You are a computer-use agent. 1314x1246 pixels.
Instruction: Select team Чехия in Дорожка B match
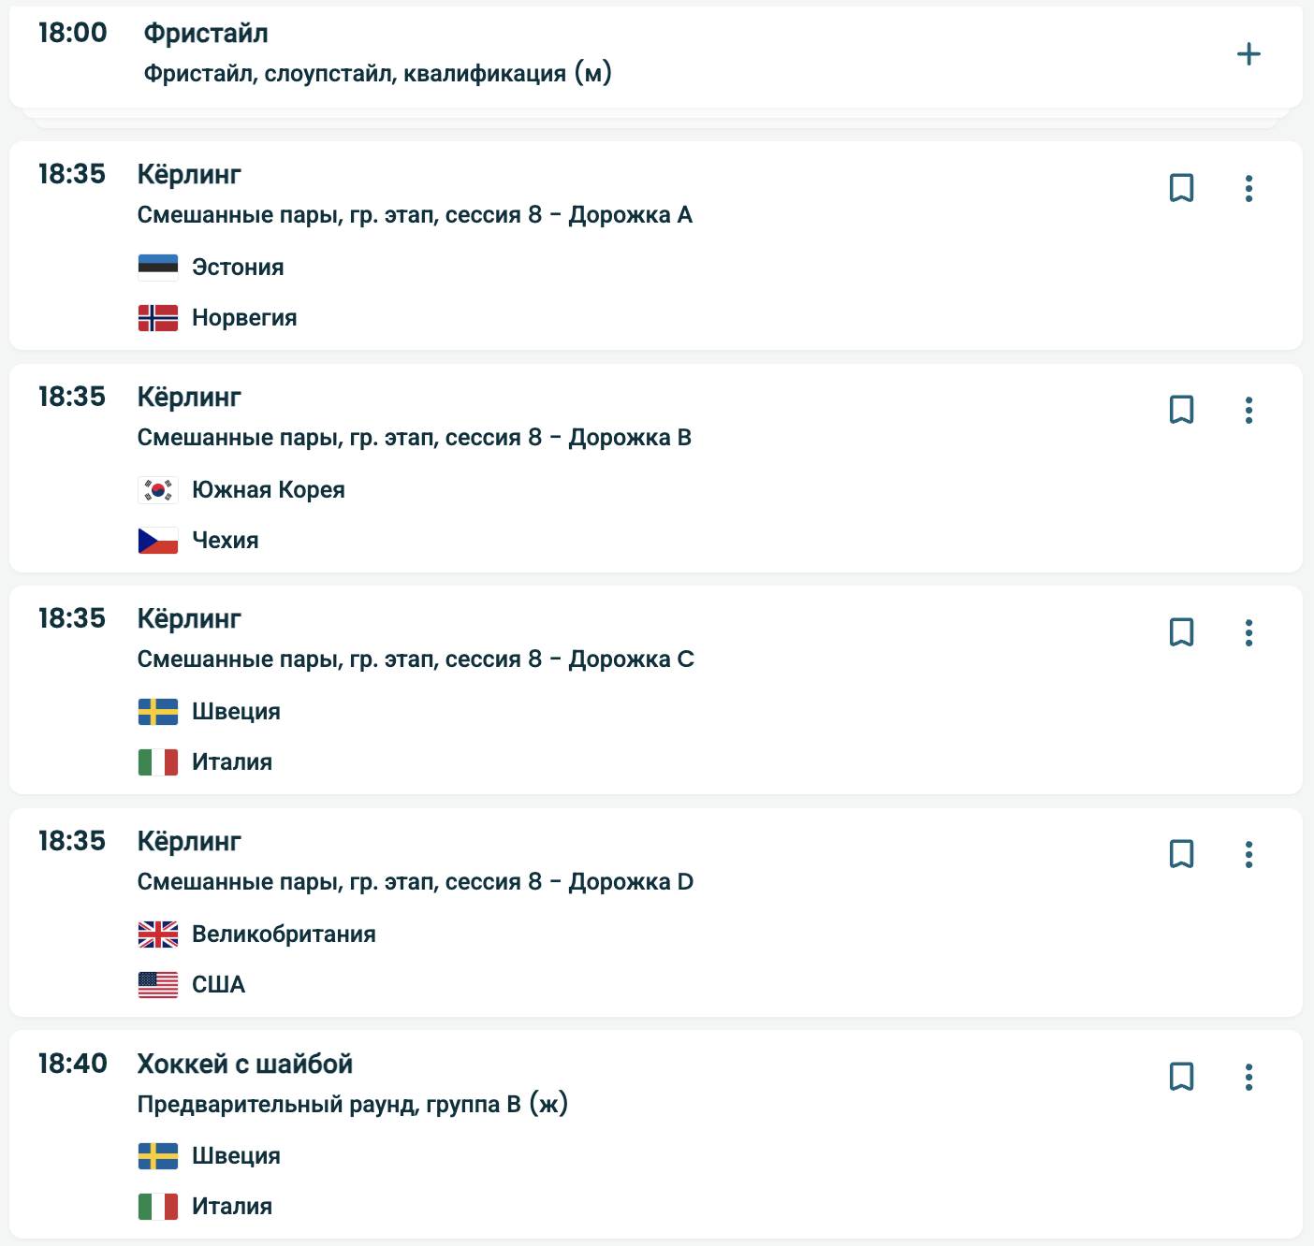[225, 541]
